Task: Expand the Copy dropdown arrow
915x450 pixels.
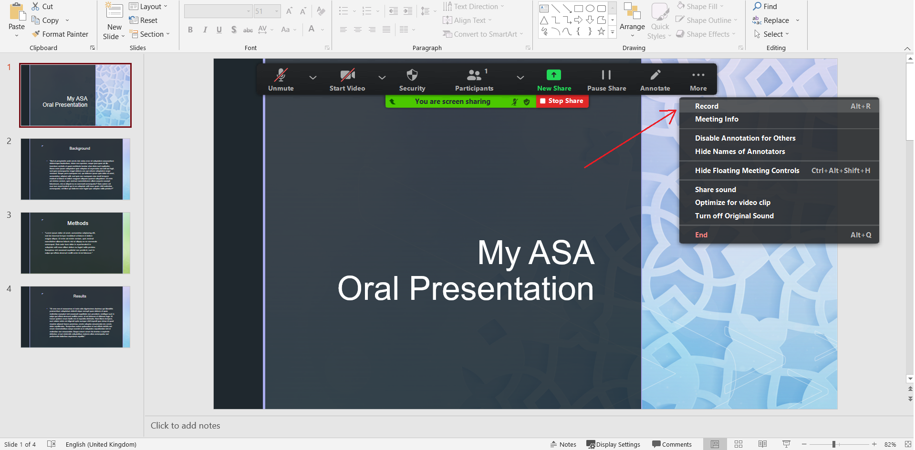Action: click(x=67, y=20)
